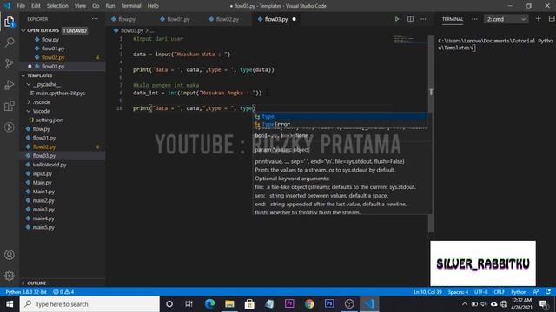Open the Explorer view in activity bar
The height and width of the screenshot is (312, 556).
coord(10,22)
